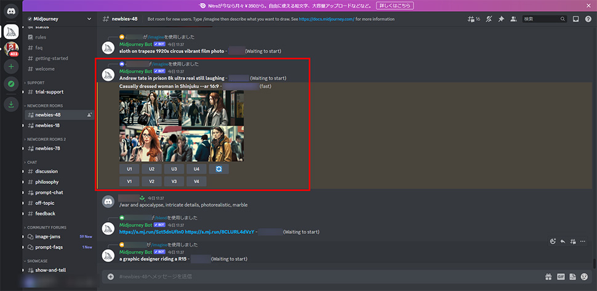The image size is (597, 291).
Task: Create thread icon on hovered message
Action: [572, 241]
